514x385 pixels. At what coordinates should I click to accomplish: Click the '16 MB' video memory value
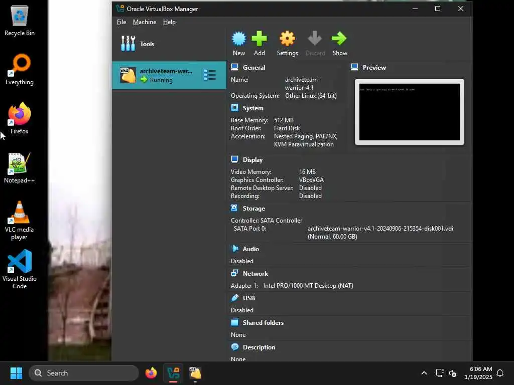(307, 171)
